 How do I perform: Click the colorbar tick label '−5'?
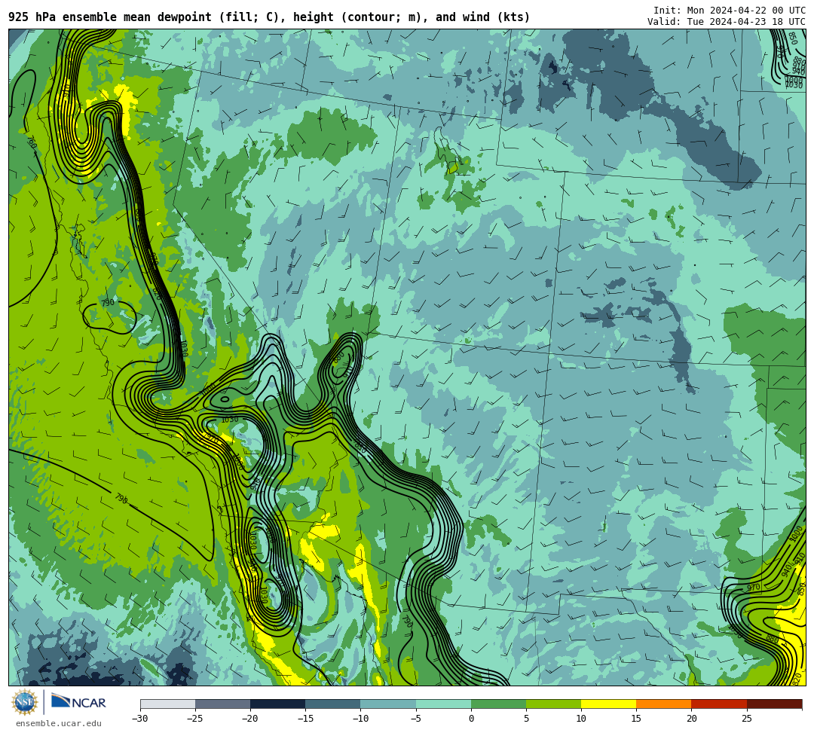(416, 719)
